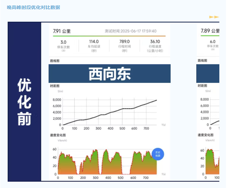Click the 西向东 route banner
The image size is (227, 188).
pyautogui.click(x=110, y=74)
